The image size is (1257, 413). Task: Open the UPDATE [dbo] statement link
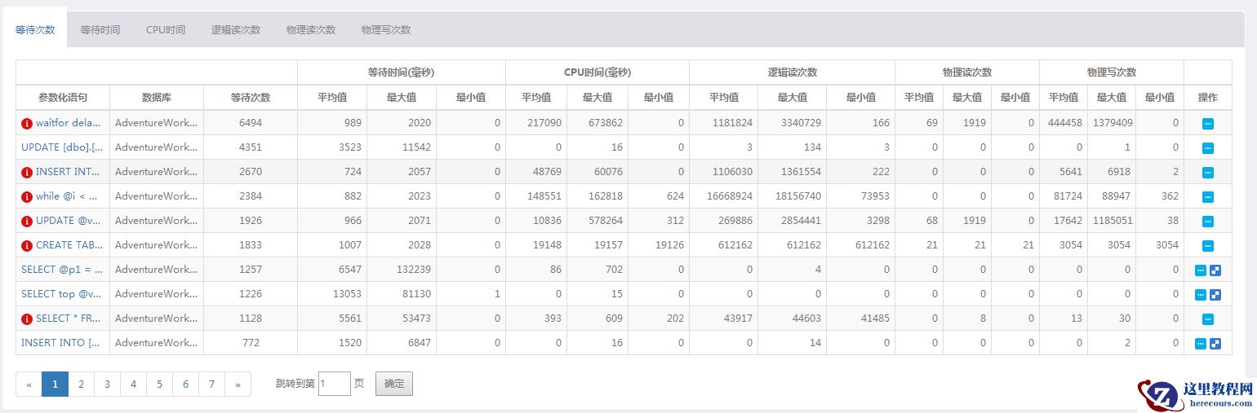(x=62, y=147)
